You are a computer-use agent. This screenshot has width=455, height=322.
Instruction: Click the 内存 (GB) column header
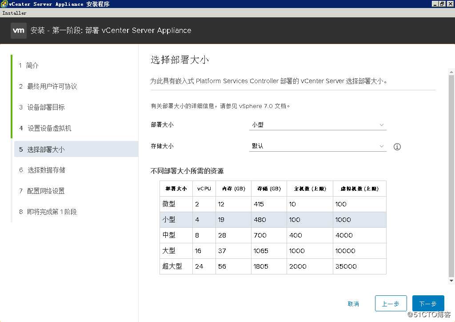click(234, 189)
